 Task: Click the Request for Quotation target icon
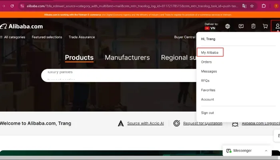pos(177,123)
